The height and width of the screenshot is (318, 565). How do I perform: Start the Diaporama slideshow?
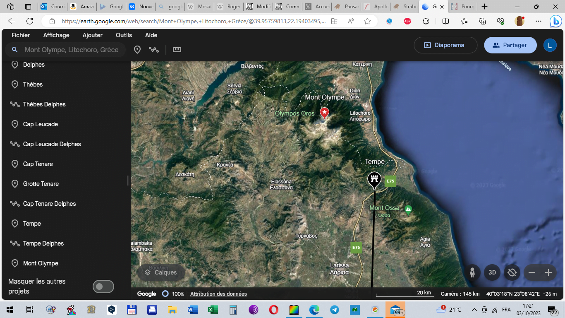click(x=445, y=45)
